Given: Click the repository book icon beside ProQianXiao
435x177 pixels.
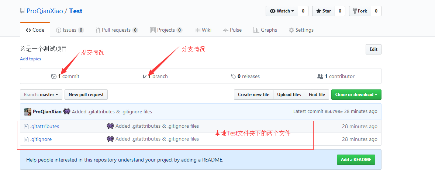Looking at the screenshot, I should 22,11.
